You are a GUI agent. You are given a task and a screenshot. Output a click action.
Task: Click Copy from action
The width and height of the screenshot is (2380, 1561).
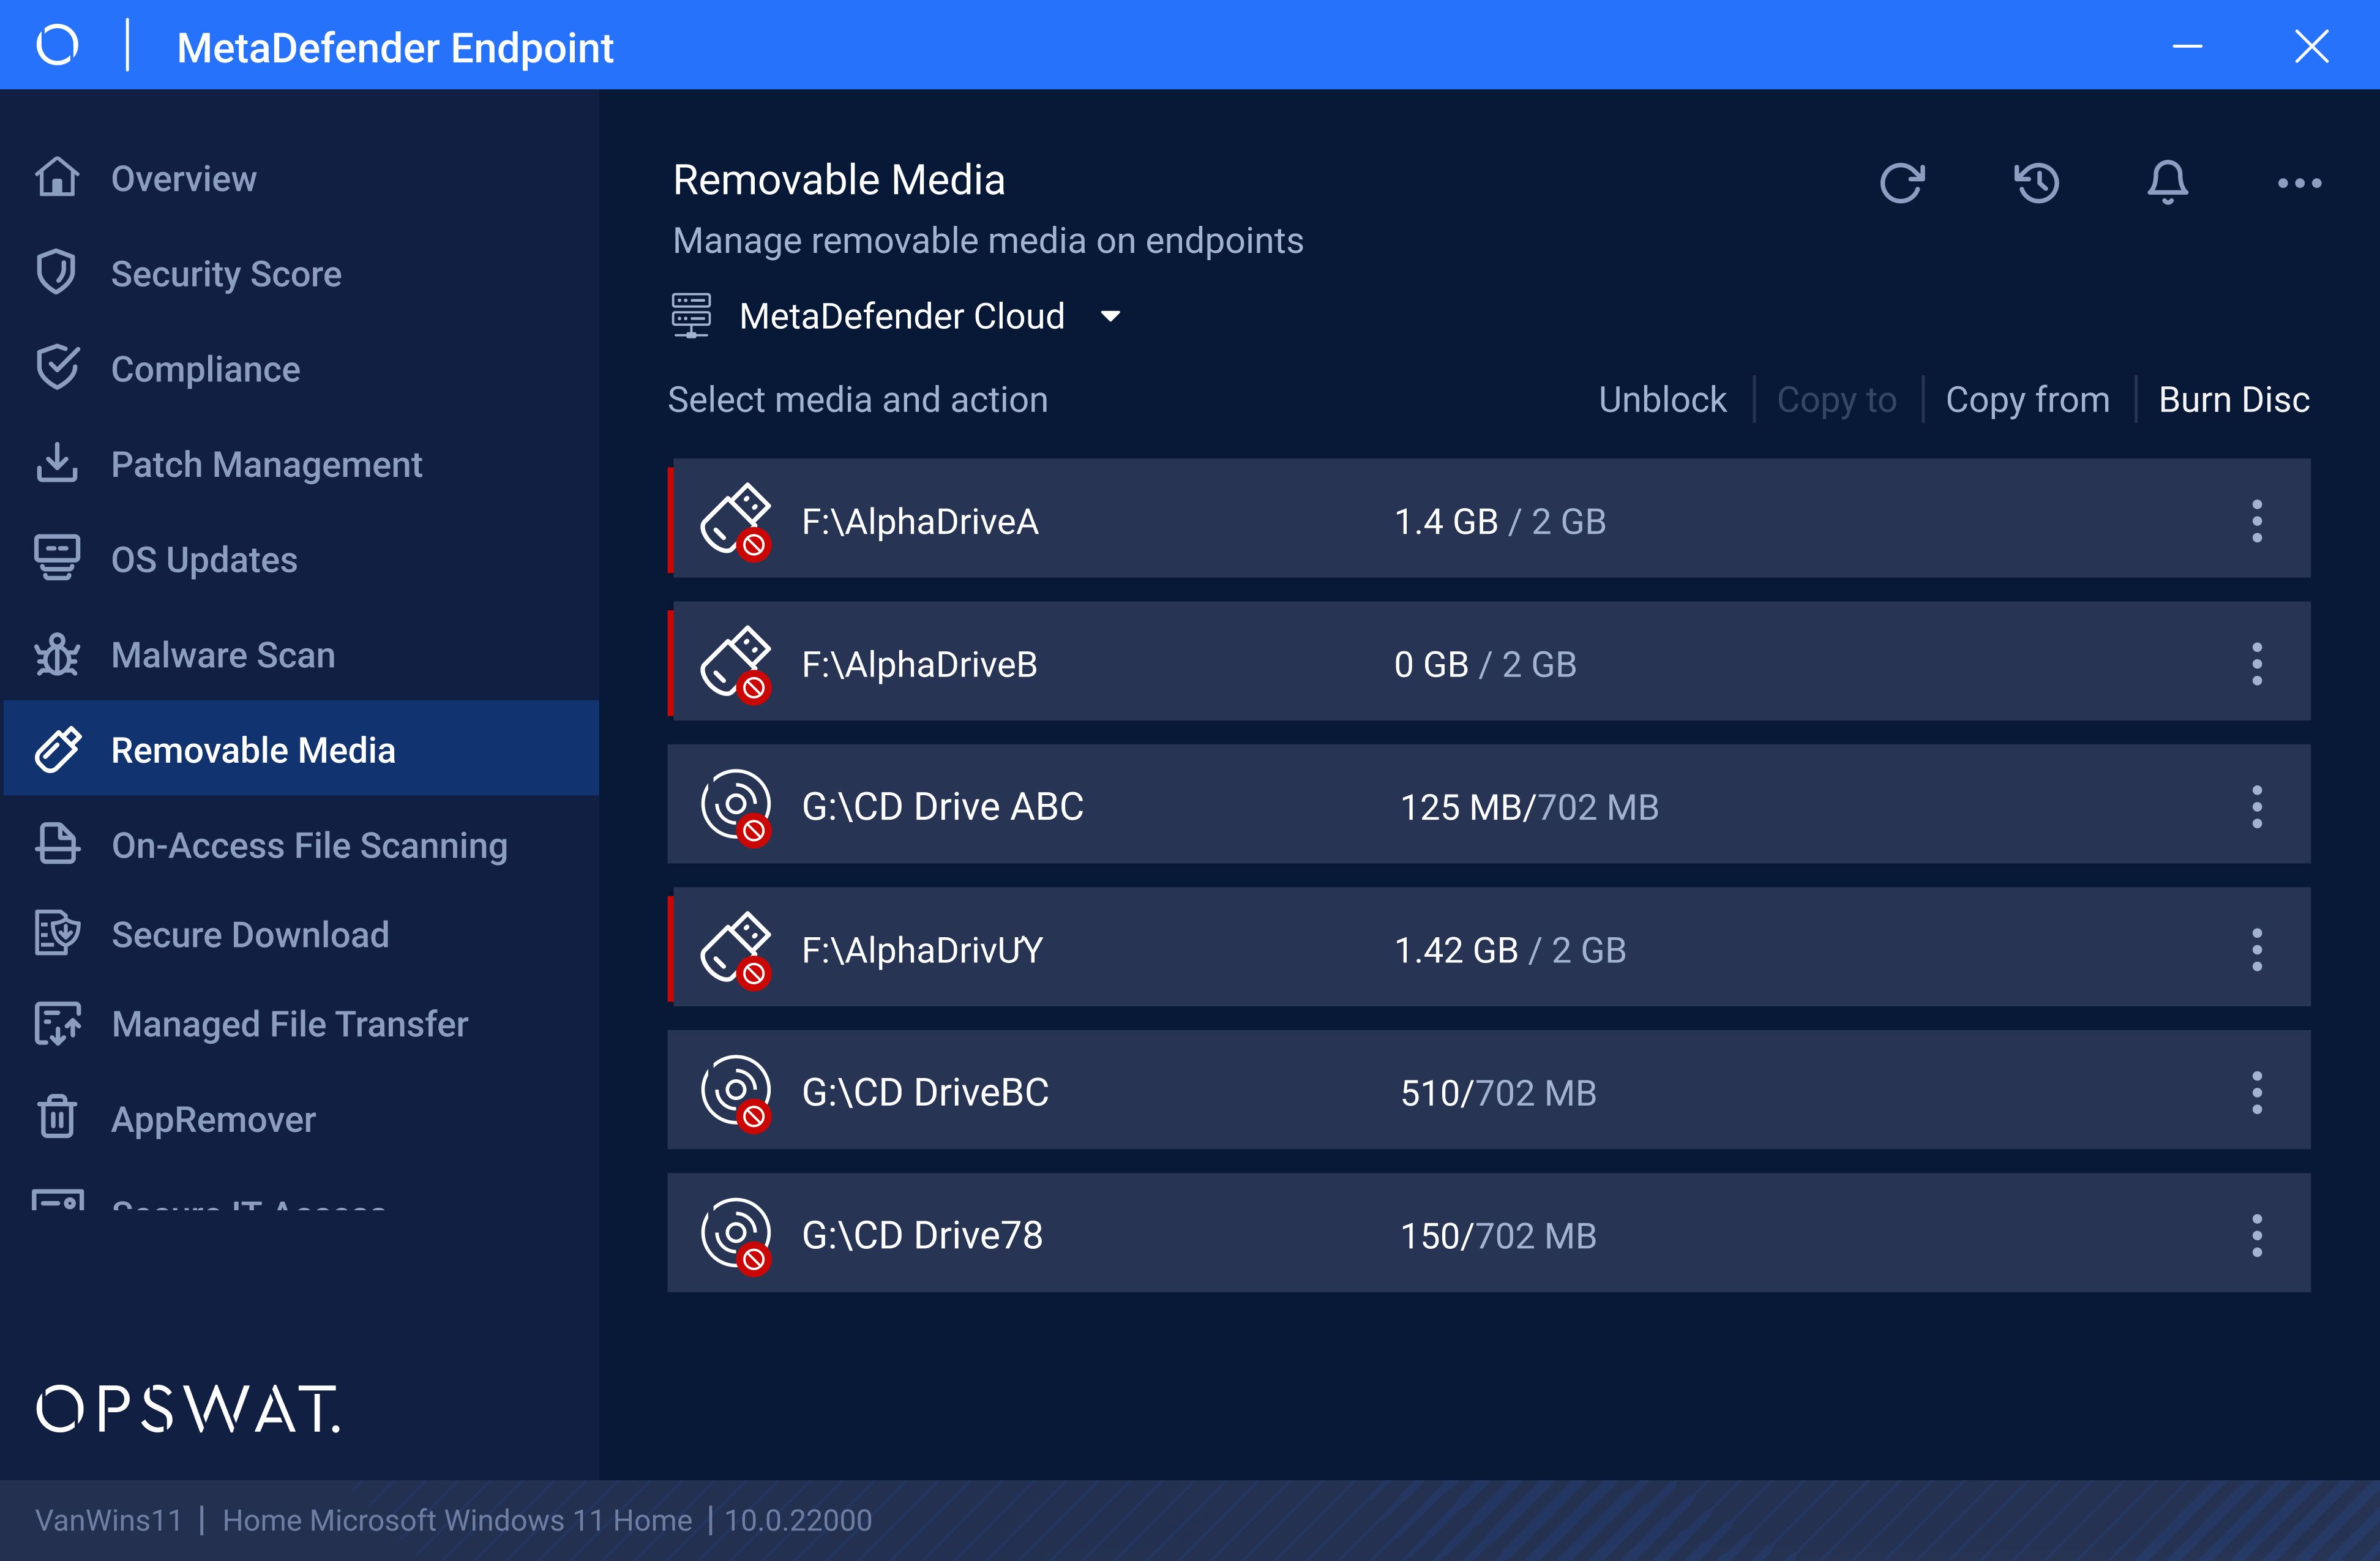(2027, 400)
